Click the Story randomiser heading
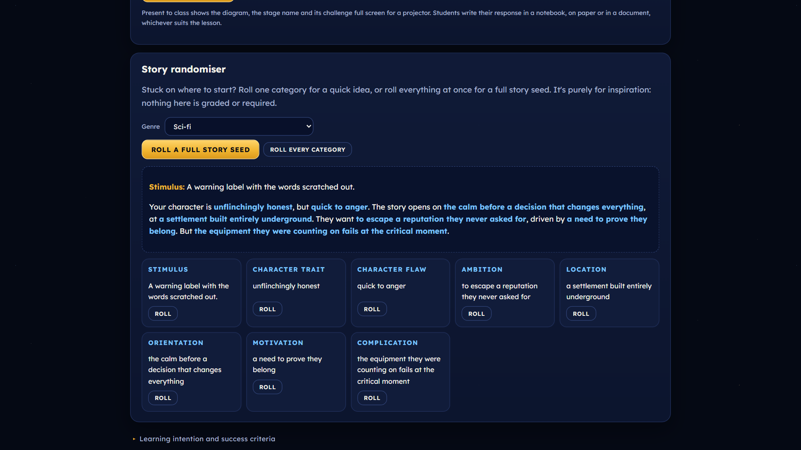801x450 pixels. point(184,69)
